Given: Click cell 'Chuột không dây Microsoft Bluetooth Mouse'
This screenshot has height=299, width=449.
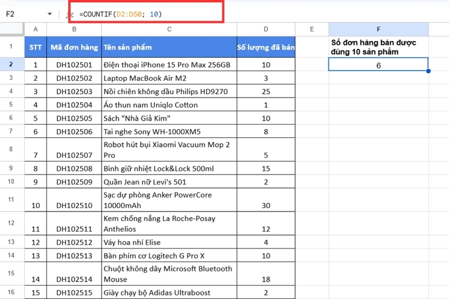Looking at the screenshot, I should click(169, 274).
